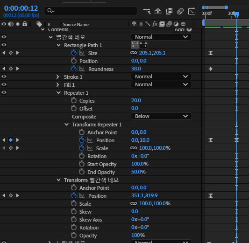
Task: Click the Source Name column header
Action: click(76, 25)
